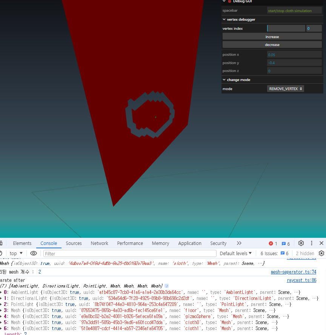The width and height of the screenshot is (326, 335).
Task: Switch to the Elements tab
Action: pos(22,243)
